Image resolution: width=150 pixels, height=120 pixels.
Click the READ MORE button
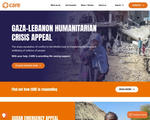[127, 89]
